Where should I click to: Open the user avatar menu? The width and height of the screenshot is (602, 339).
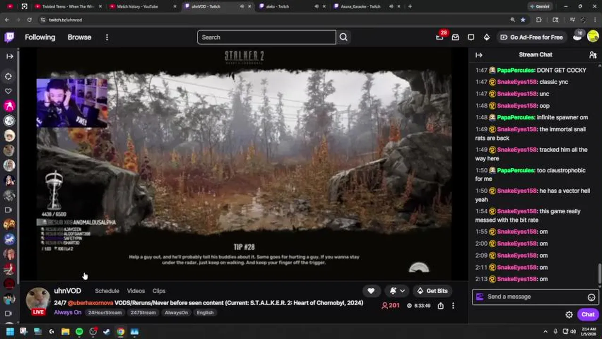point(593,37)
